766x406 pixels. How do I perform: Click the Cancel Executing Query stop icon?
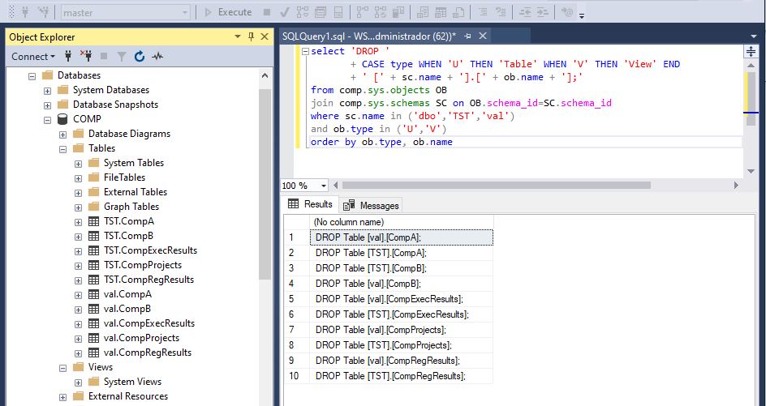[267, 12]
